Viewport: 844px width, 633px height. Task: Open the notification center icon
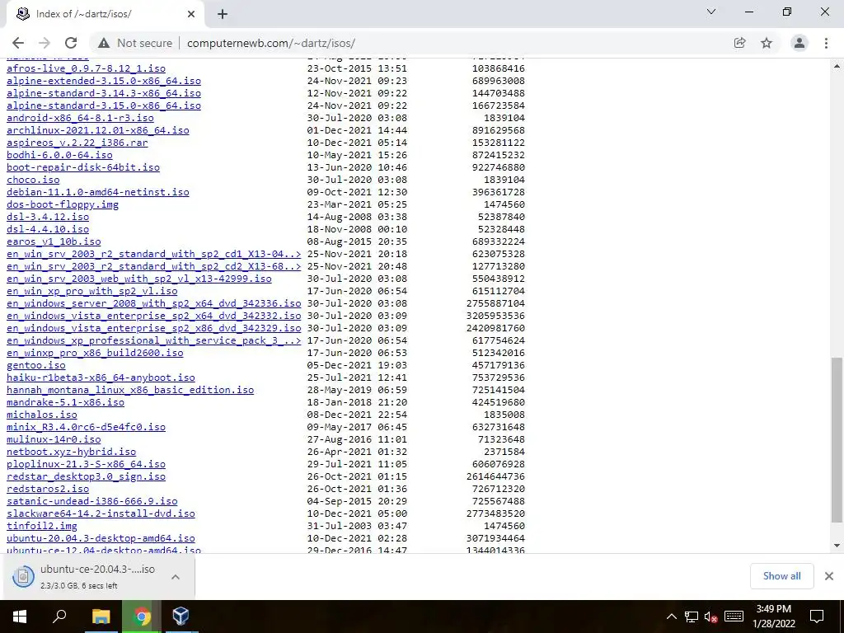pyautogui.click(x=817, y=617)
